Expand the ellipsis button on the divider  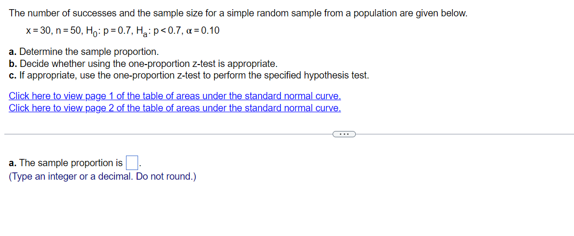coord(344,134)
